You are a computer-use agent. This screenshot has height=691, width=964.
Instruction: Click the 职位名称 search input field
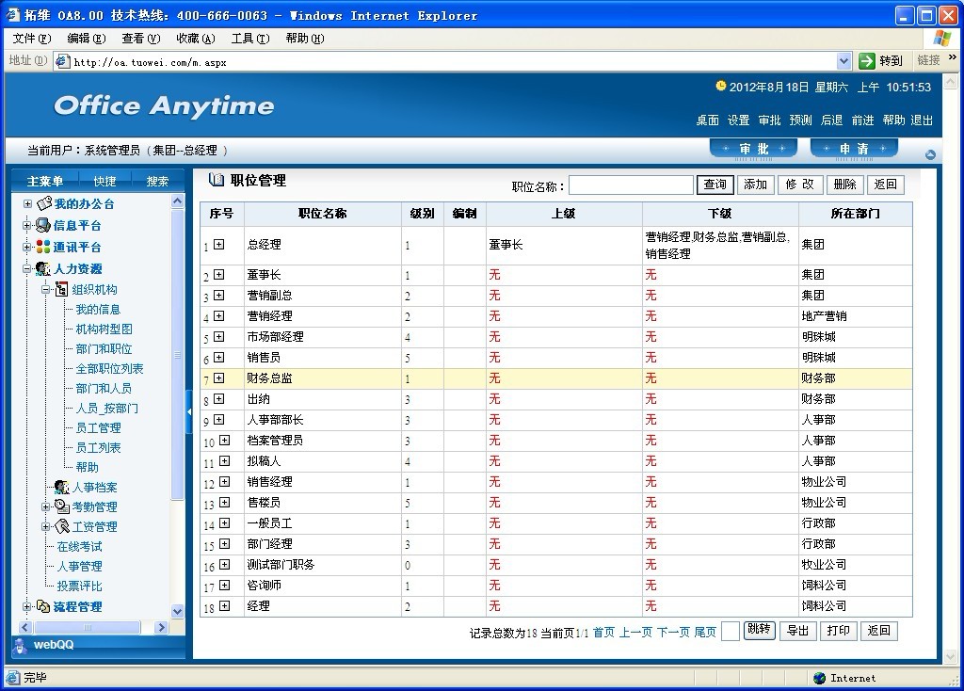click(x=631, y=185)
